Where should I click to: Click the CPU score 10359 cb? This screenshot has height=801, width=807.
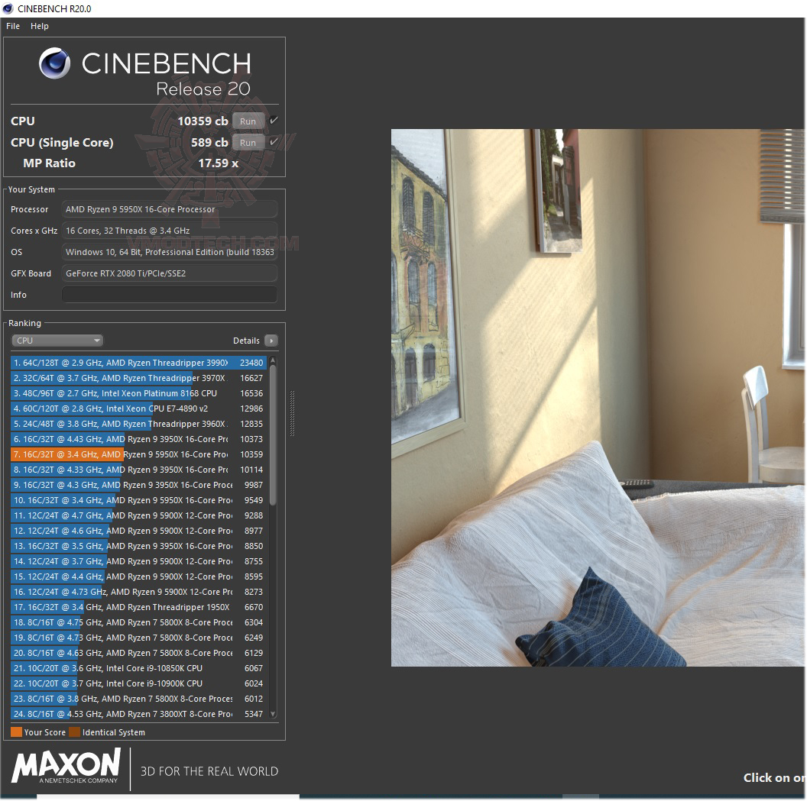click(203, 121)
